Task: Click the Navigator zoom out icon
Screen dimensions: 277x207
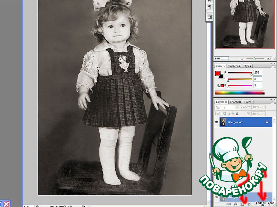Action: pyautogui.click(x=242, y=59)
